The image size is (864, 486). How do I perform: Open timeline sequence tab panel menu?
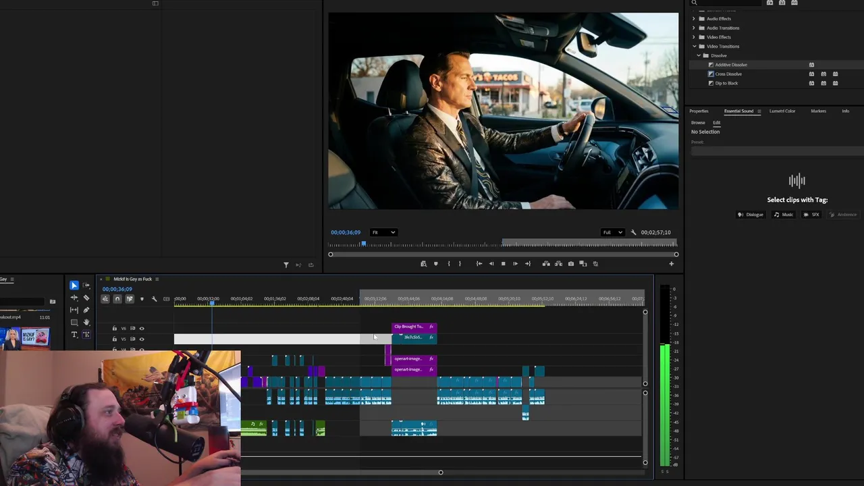157,279
